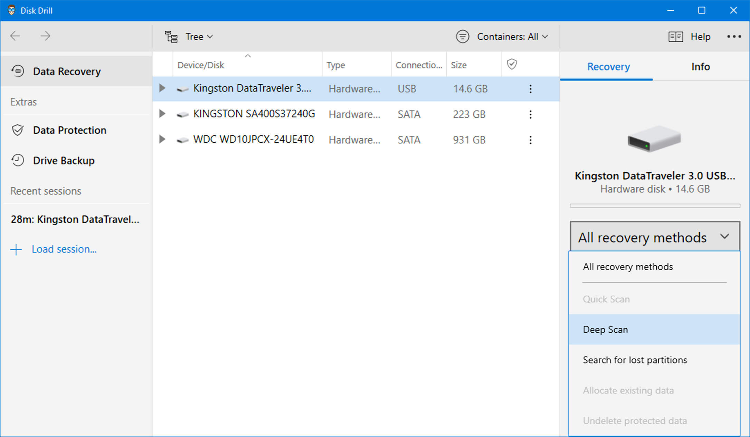Viewport: 750px width, 437px height.
Task: Open the three-dot more options menu in toolbar
Action: tap(734, 36)
